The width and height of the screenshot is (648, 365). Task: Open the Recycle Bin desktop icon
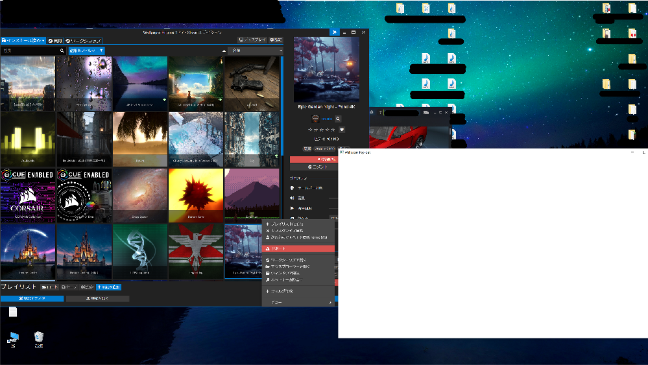38,339
